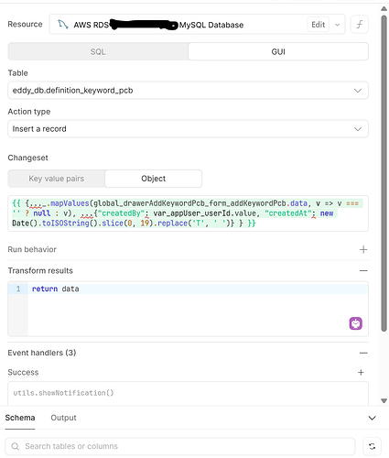Open the Action type dropdown
The width and height of the screenshot is (389, 458).
pyautogui.click(x=188, y=129)
